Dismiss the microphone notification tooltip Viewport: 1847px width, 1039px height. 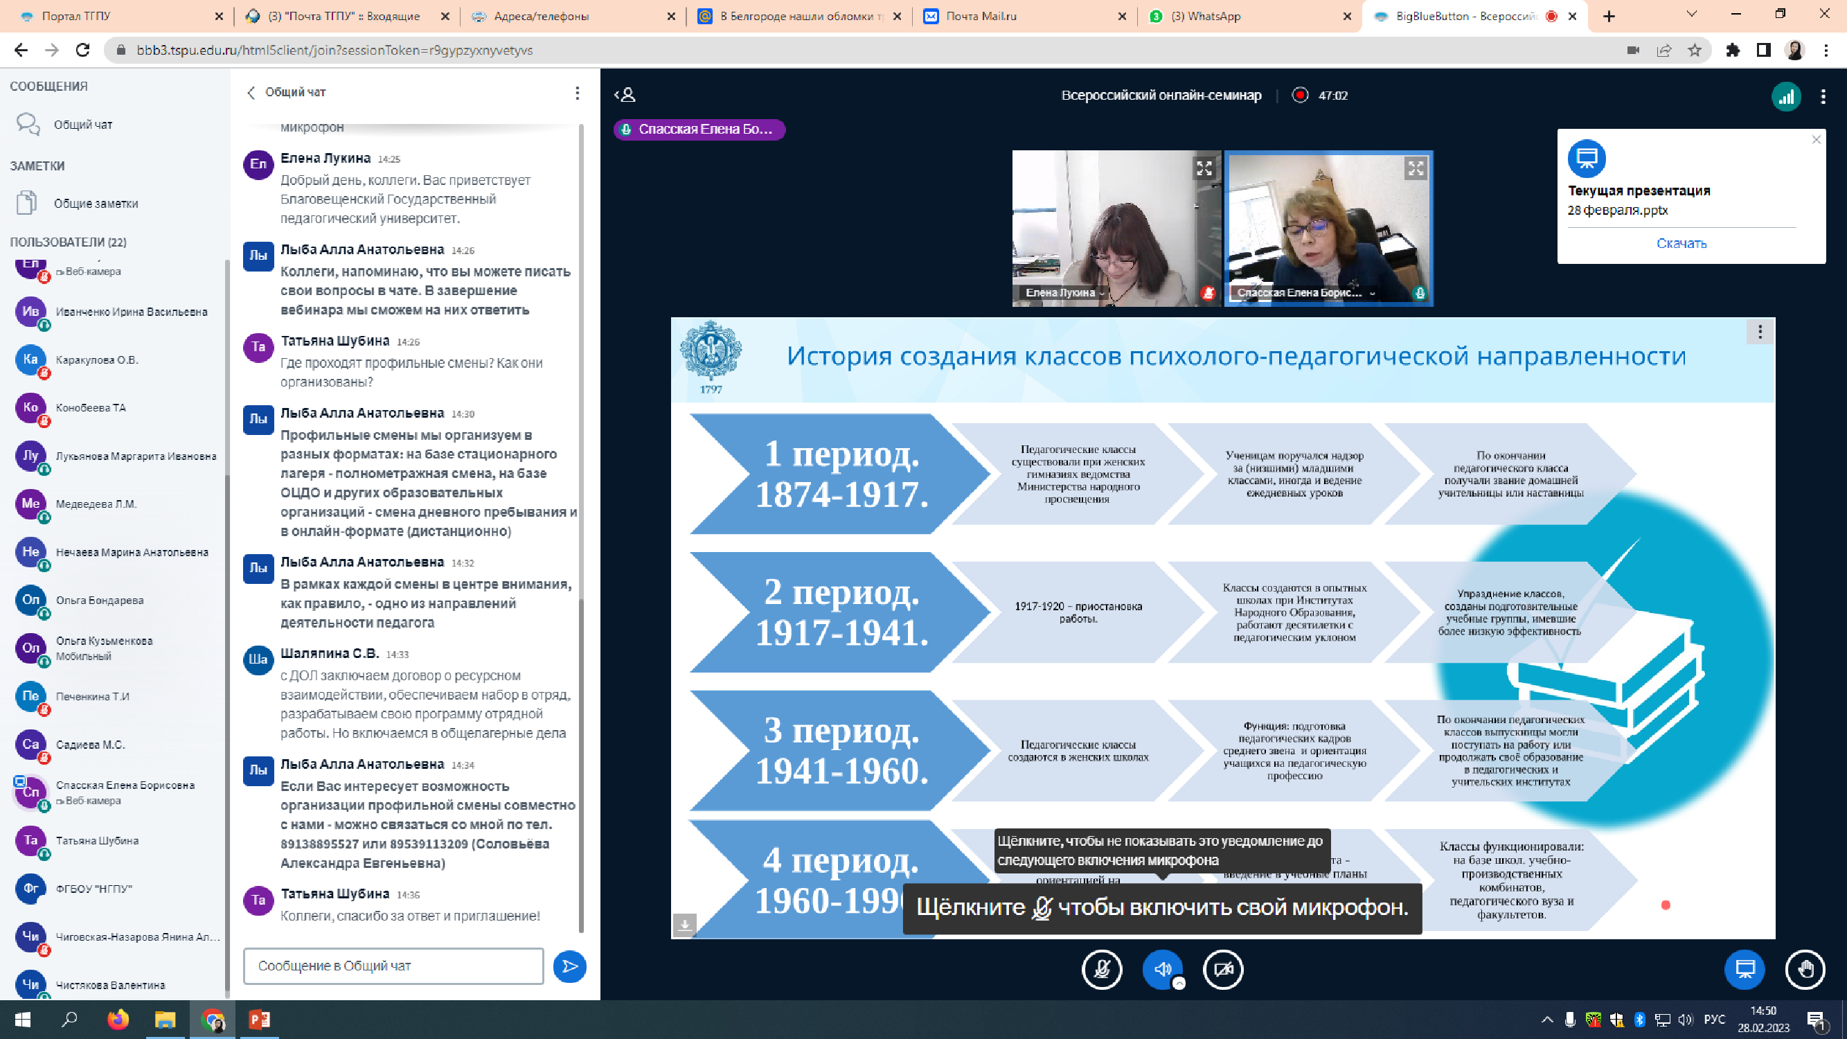pos(1162,851)
